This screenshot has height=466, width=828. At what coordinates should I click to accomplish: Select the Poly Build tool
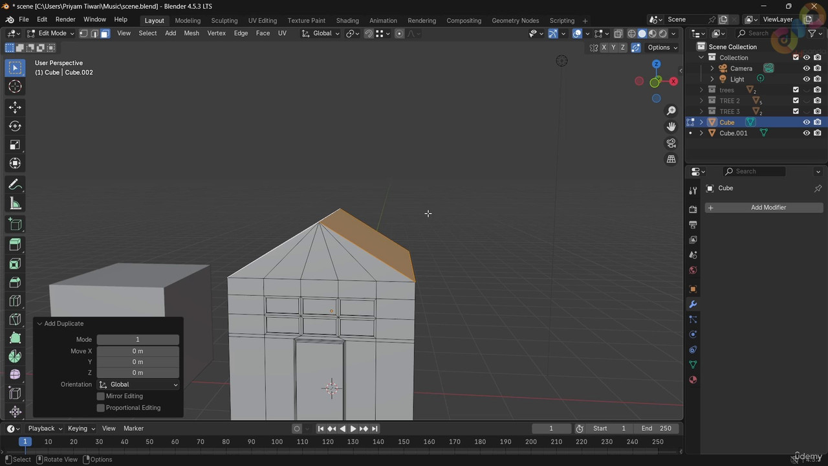(x=16, y=338)
